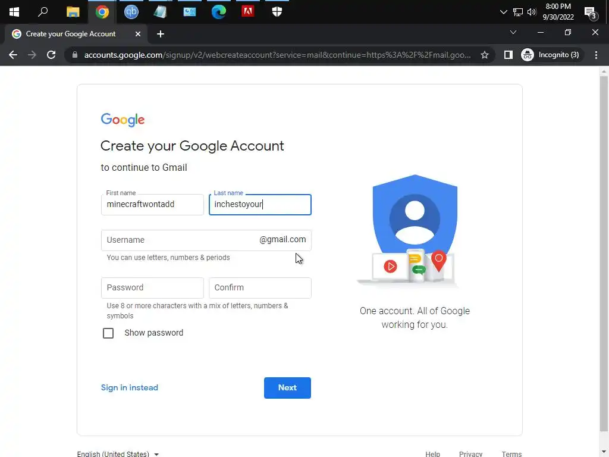This screenshot has height=457, width=609.
Task: Open the blue window app in the taskbar
Action: click(190, 12)
